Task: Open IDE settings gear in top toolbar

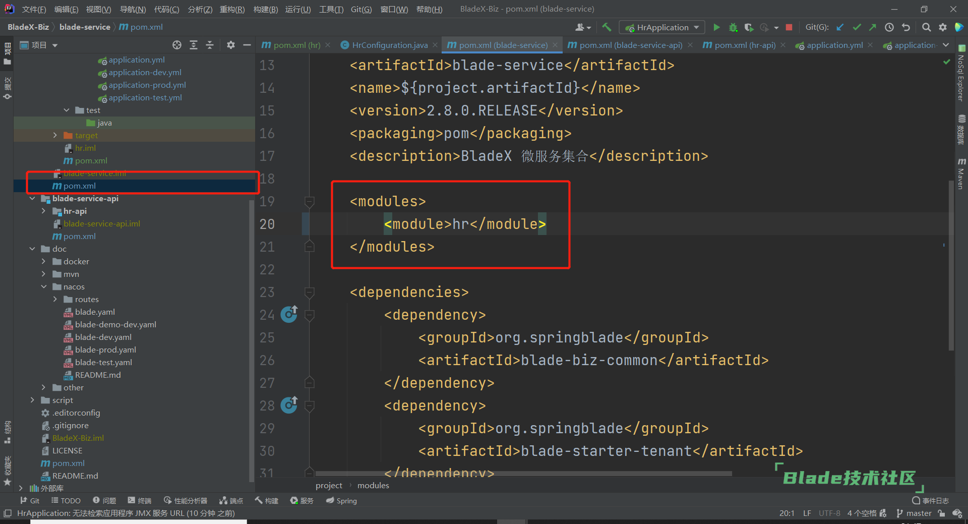Action: click(x=943, y=27)
